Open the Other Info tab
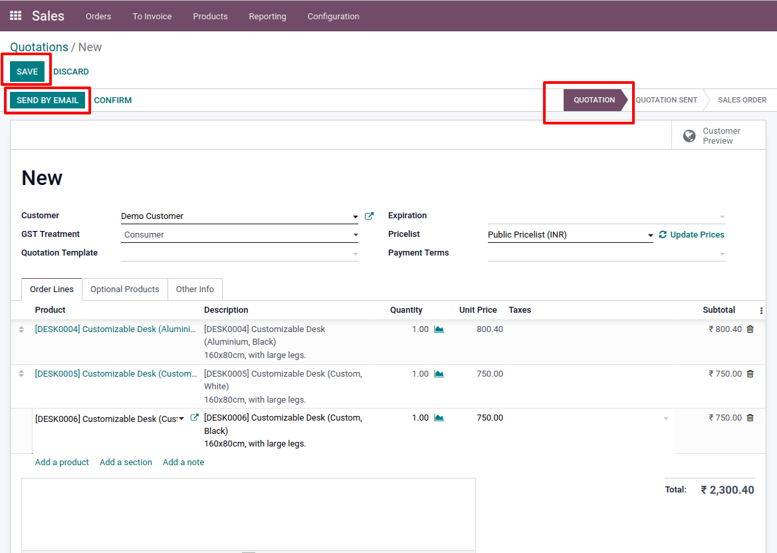The image size is (777, 553). point(195,289)
